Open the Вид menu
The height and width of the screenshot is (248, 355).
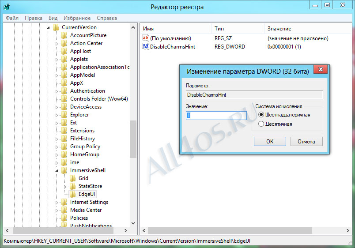53,18
